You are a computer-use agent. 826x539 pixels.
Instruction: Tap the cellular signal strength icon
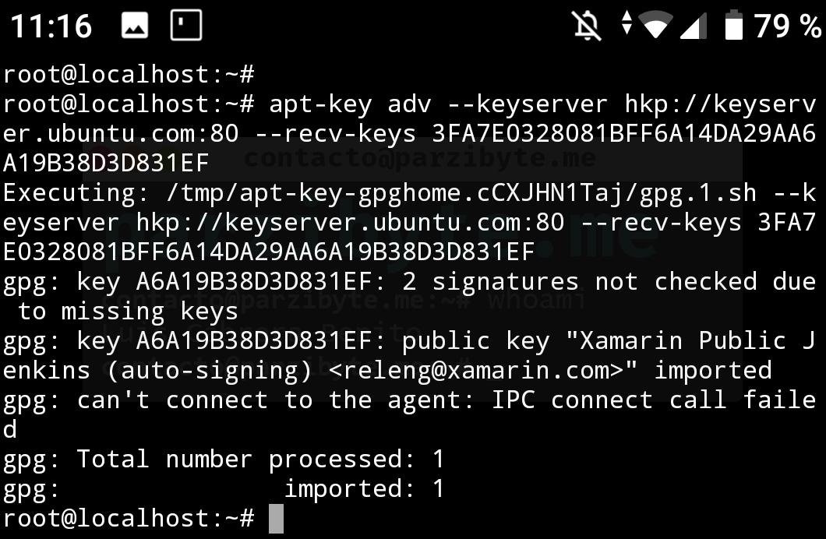pos(693,26)
